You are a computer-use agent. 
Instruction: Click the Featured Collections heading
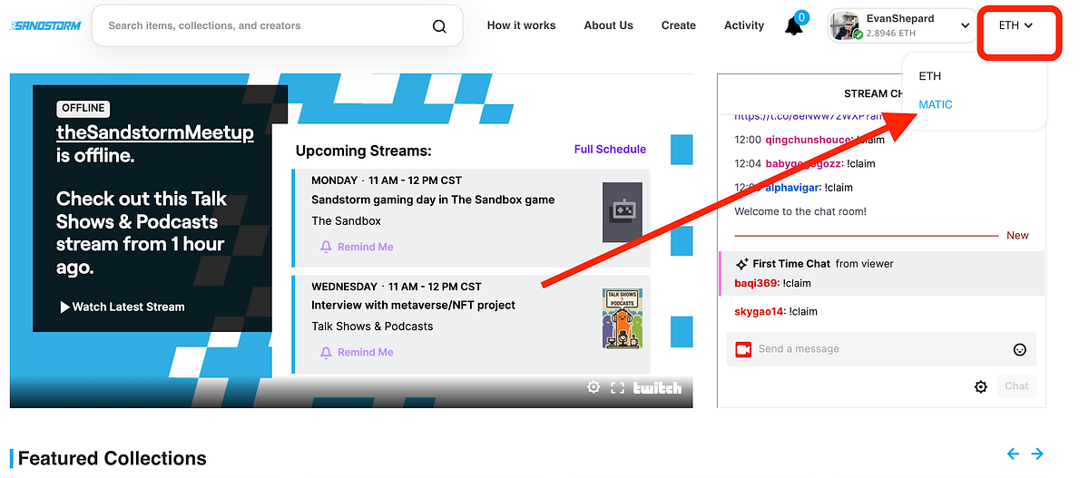113,459
